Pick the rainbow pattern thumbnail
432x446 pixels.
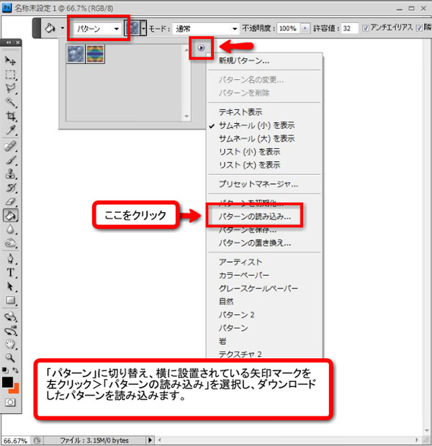point(95,55)
